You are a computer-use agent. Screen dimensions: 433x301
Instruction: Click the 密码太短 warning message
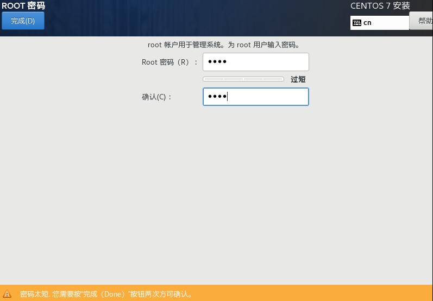click(x=106, y=294)
